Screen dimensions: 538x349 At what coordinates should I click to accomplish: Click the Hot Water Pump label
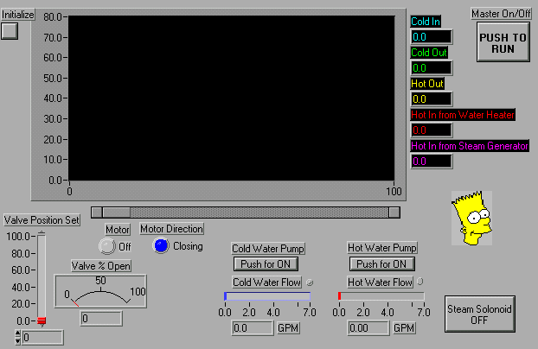pos(382,248)
